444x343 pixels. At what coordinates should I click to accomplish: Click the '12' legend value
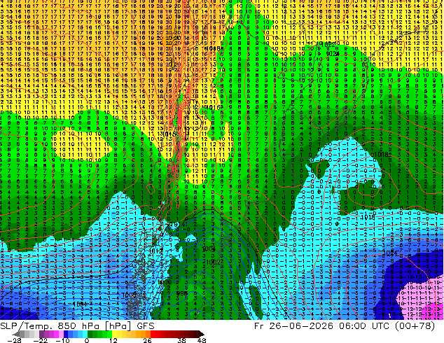113,340
